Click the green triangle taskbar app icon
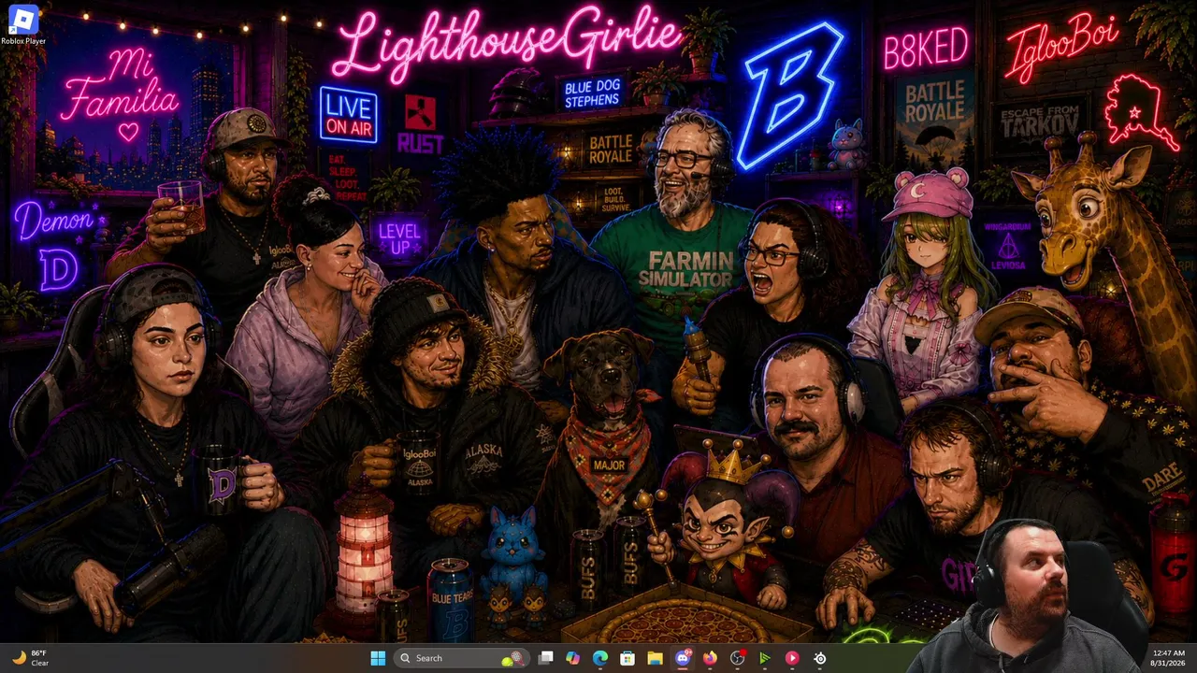Screen dimensions: 1197x673 tap(764, 658)
